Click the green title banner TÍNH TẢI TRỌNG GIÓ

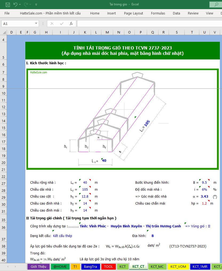[122, 51]
